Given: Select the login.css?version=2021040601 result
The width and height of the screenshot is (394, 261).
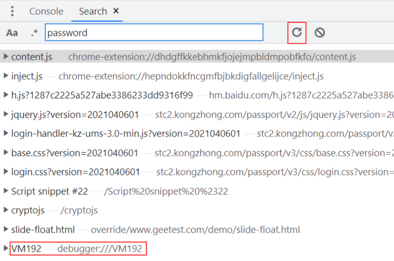Looking at the screenshot, I should 76,172.
